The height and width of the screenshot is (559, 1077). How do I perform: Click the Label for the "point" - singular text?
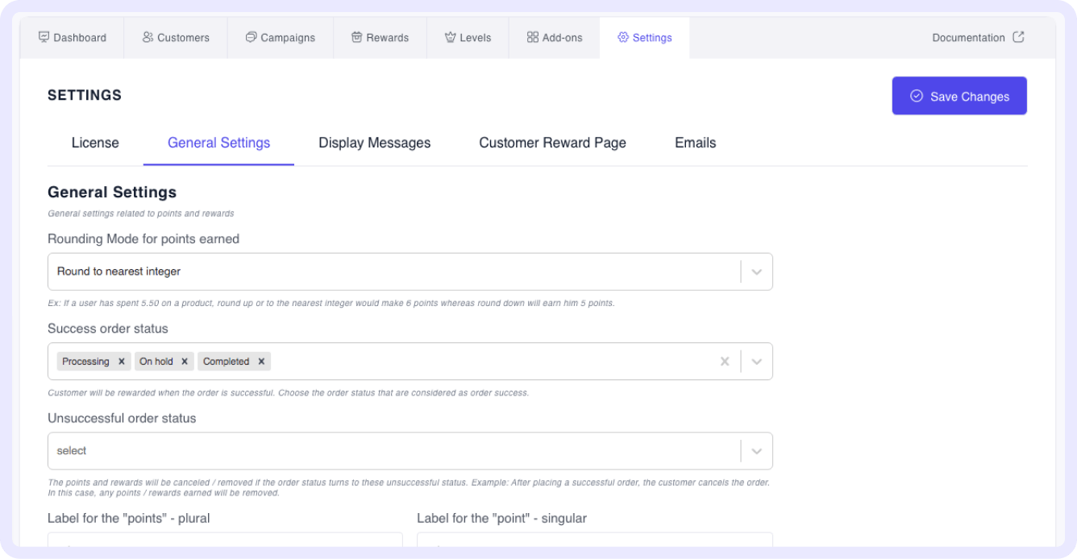coord(501,518)
